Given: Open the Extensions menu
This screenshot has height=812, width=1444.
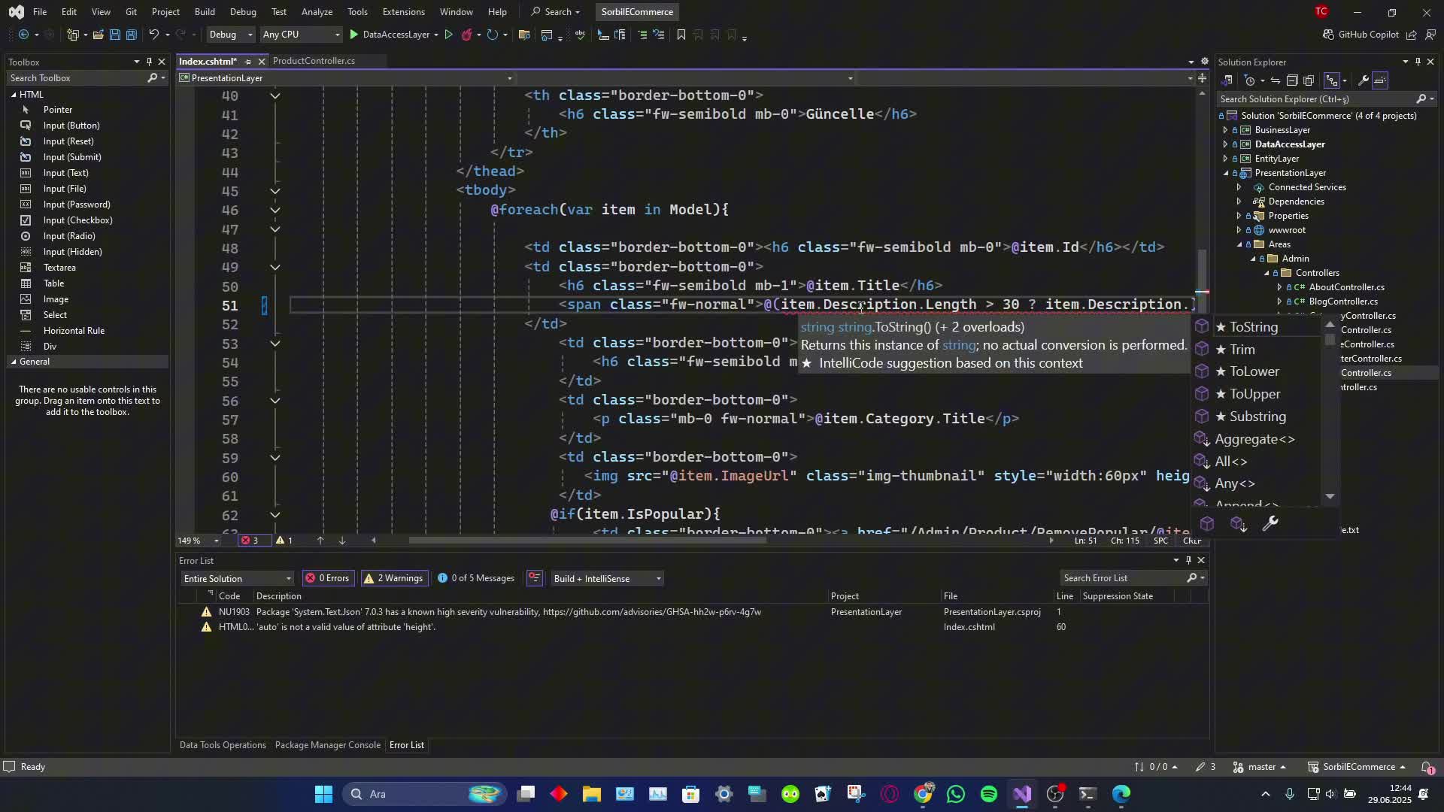Looking at the screenshot, I should (x=403, y=12).
